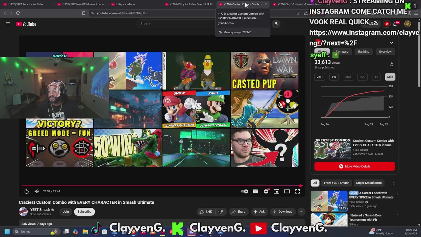This screenshot has width=421, height=237.
Task: Switch to the miniplayer
Action: pos(277,191)
